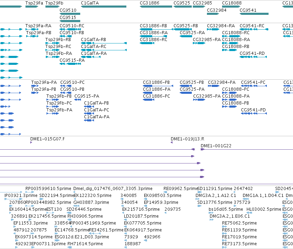The height and width of the screenshot is (249, 293).
Task: Select transcript Tsp29Fa-RB
Action: tap(39, 33)
